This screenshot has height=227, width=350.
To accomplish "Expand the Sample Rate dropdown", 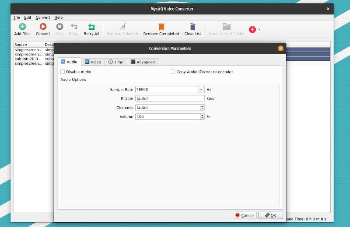I will (x=201, y=89).
